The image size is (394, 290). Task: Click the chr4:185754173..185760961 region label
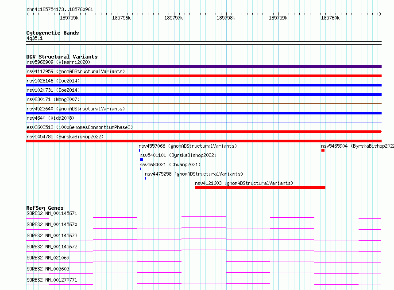[60, 9]
